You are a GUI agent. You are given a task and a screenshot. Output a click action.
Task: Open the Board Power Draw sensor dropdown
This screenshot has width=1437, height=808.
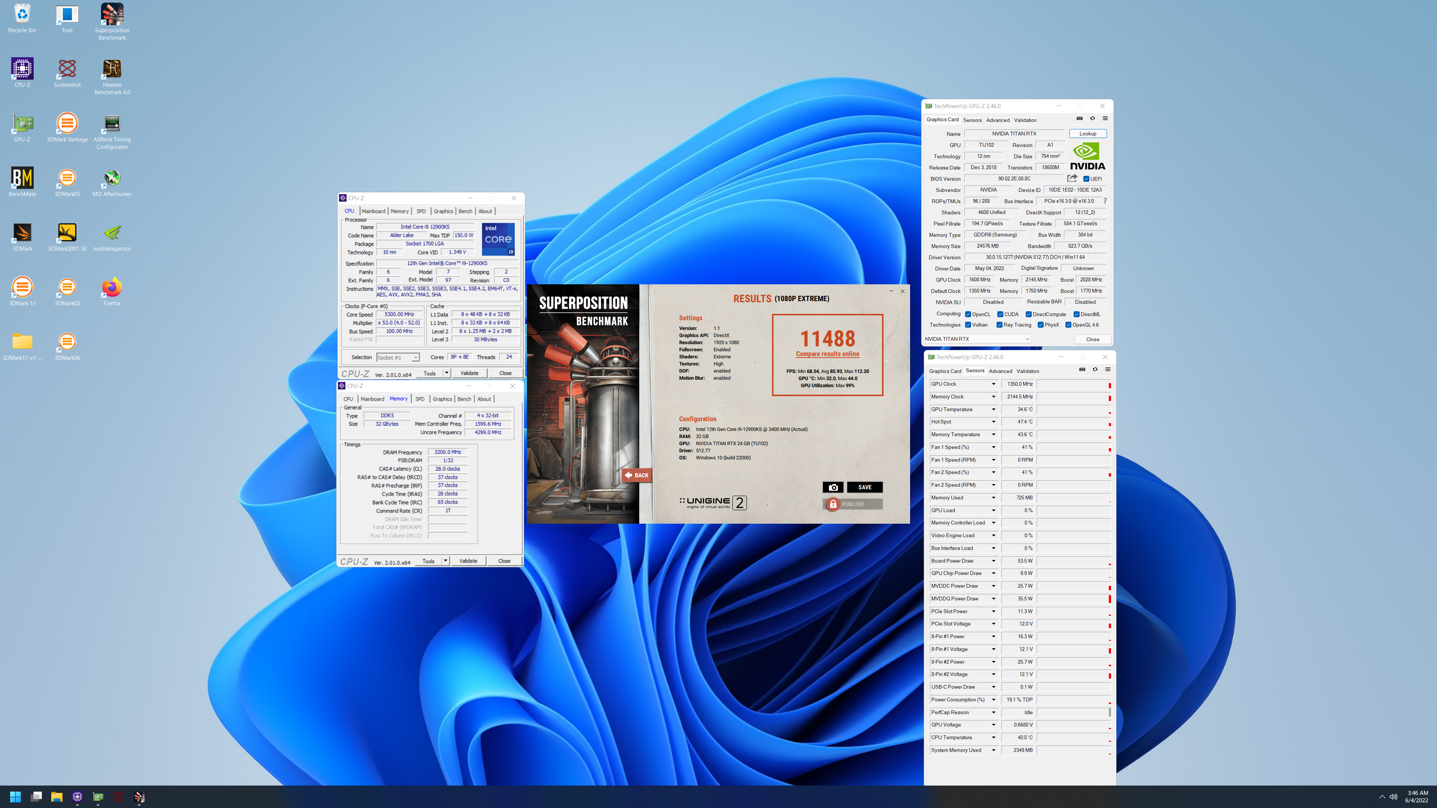(x=994, y=561)
